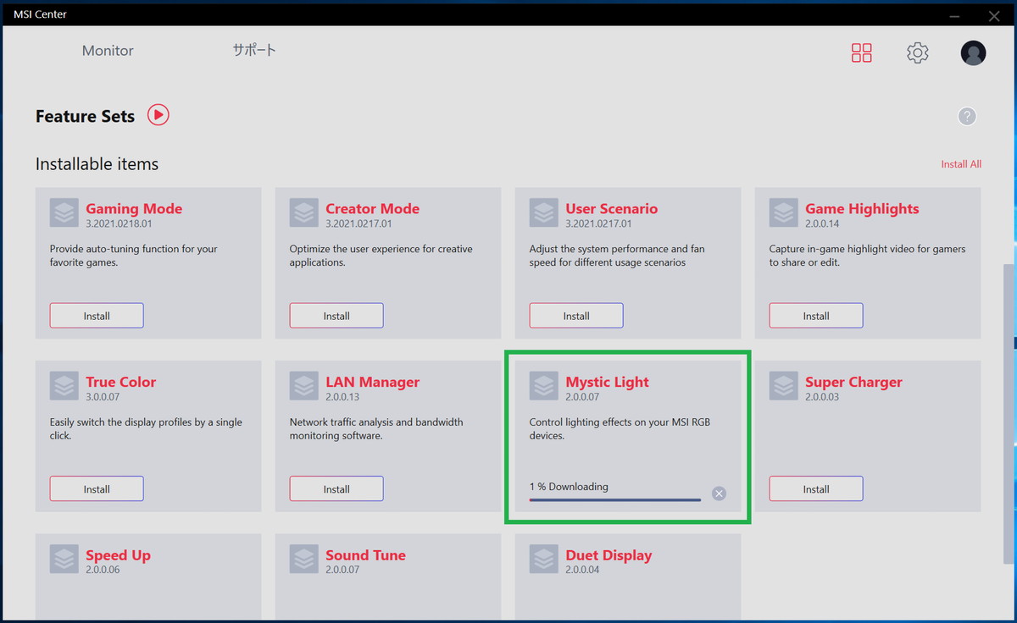Screen dimensions: 1017x623
Task: Select the Game Highlights title
Action: pyautogui.click(x=862, y=208)
